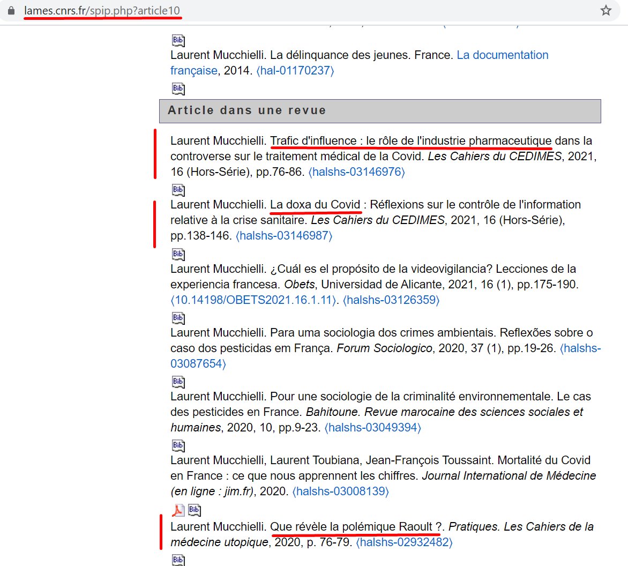Click the journal name 'Forum Sociologico'
The height and width of the screenshot is (566, 628).
point(384,348)
